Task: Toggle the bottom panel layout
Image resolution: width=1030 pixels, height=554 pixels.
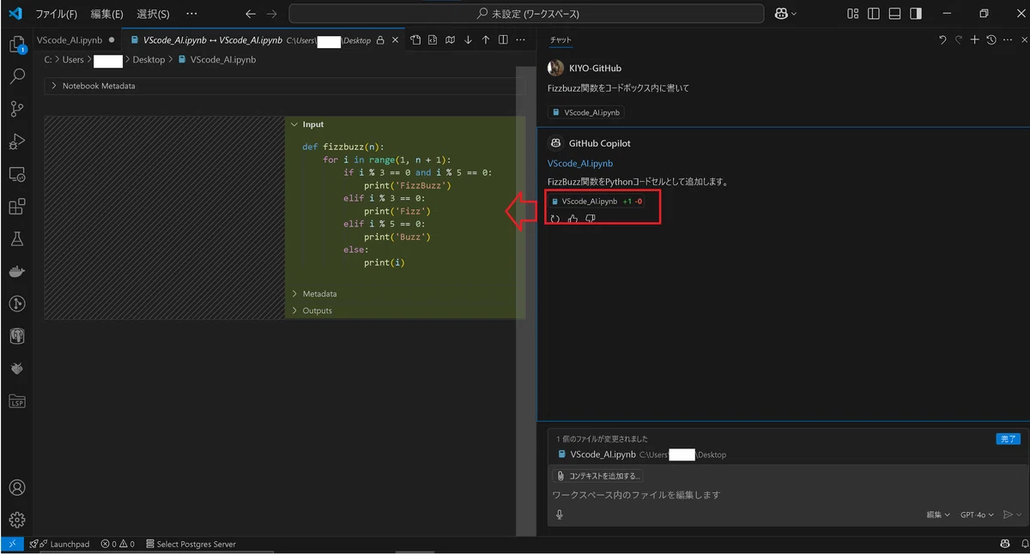Action: click(894, 14)
